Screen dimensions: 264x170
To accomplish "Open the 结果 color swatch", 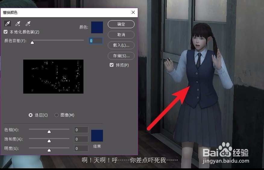I will click(x=97, y=135).
